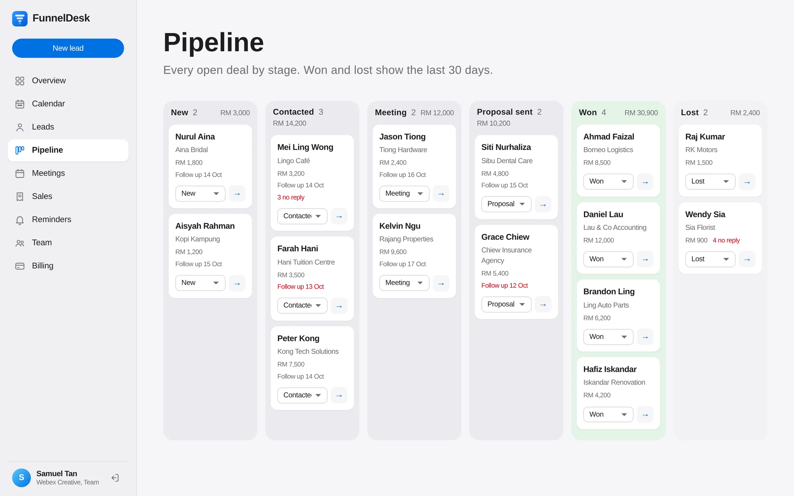Click the Won column total RM 30,900
Screen dimensions: 794x496
pos(641,113)
